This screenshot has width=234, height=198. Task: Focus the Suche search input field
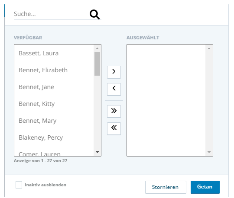point(51,14)
